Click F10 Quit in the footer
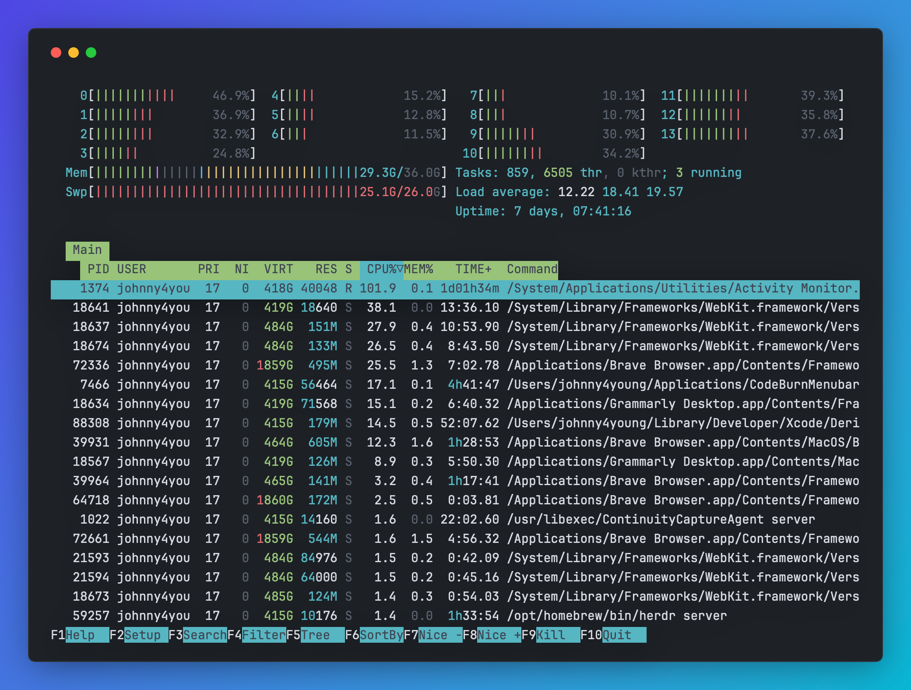The width and height of the screenshot is (911, 690). coord(613,635)
